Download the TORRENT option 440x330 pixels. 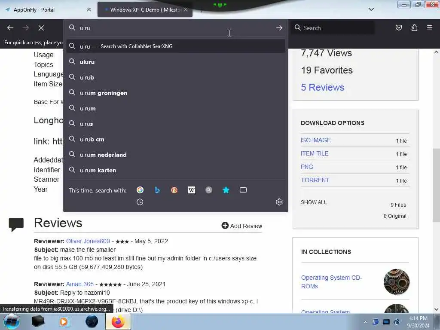[x=315, y=180]
